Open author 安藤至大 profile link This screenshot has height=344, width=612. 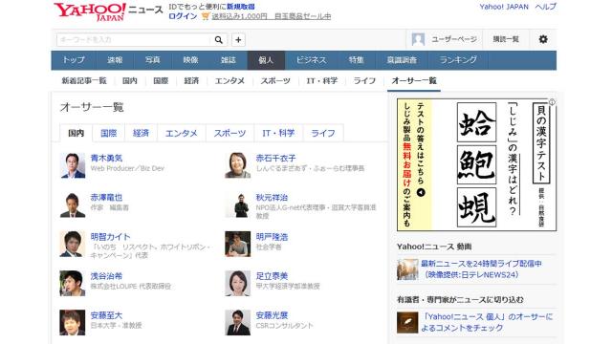pos(106,315)
